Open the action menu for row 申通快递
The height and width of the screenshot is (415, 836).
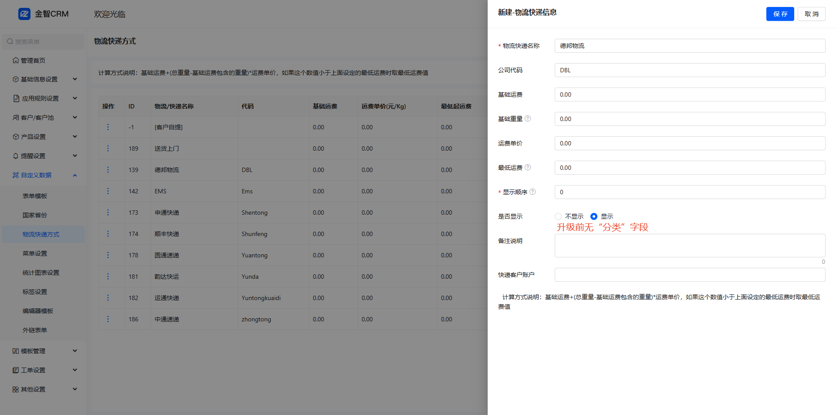pos(108,213)
